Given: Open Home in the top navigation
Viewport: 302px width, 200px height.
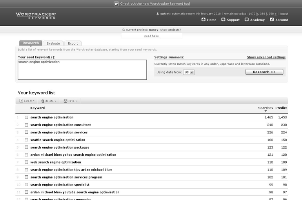Looking at the screenshot, I should click(211, 20).
